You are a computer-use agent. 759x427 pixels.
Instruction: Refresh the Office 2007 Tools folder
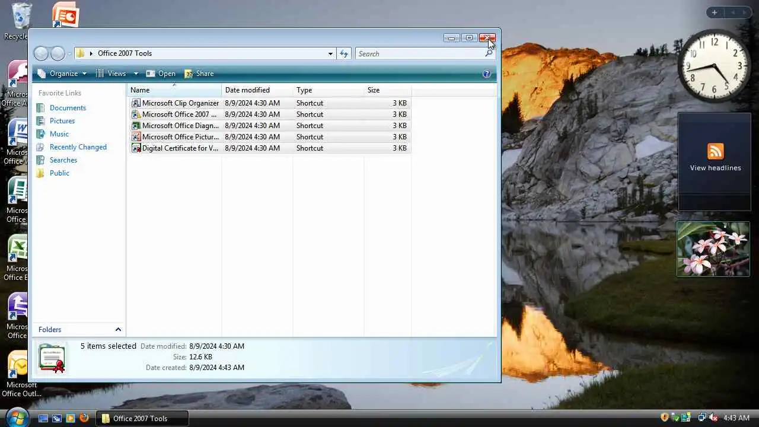[344, 53]
